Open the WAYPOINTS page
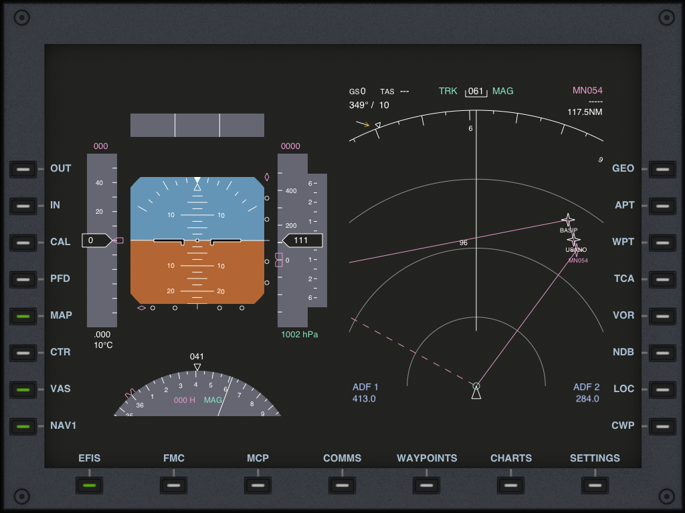The height and width of the screenshot is (513, 685). coord(427,485)
